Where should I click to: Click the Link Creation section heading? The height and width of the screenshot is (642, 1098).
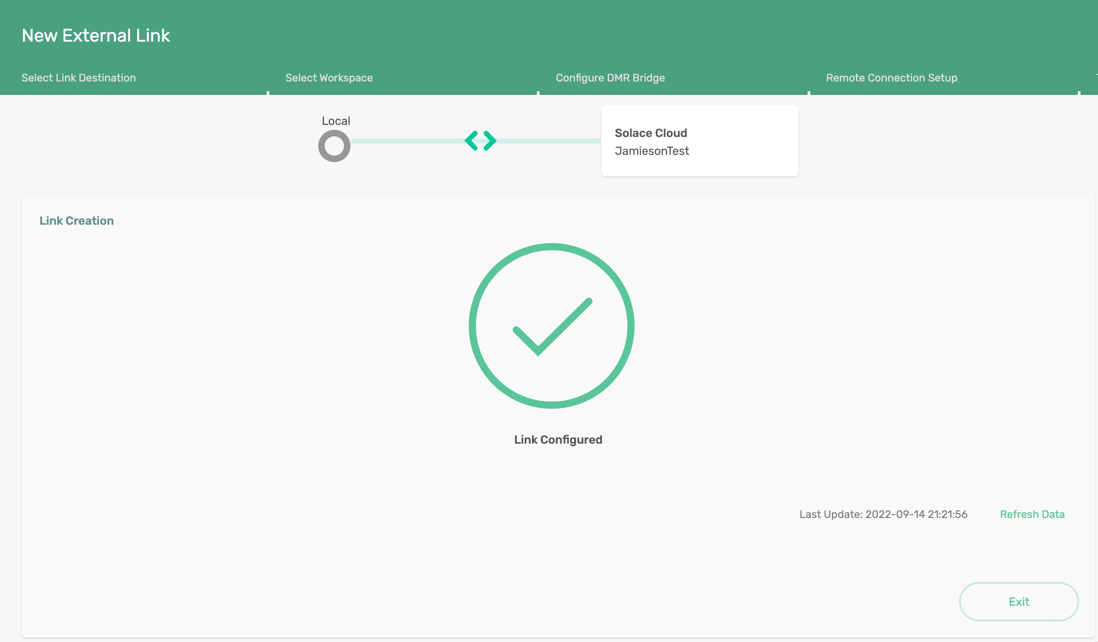click(77, 221)
